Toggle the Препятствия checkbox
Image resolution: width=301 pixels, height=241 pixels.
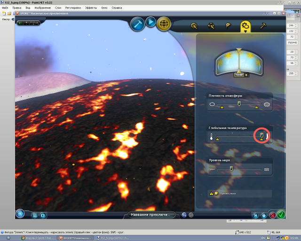(216, 193)
